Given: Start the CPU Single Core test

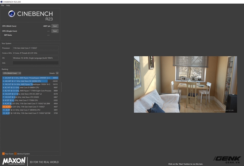Looking at the screenshot, I should coord(55,31).
